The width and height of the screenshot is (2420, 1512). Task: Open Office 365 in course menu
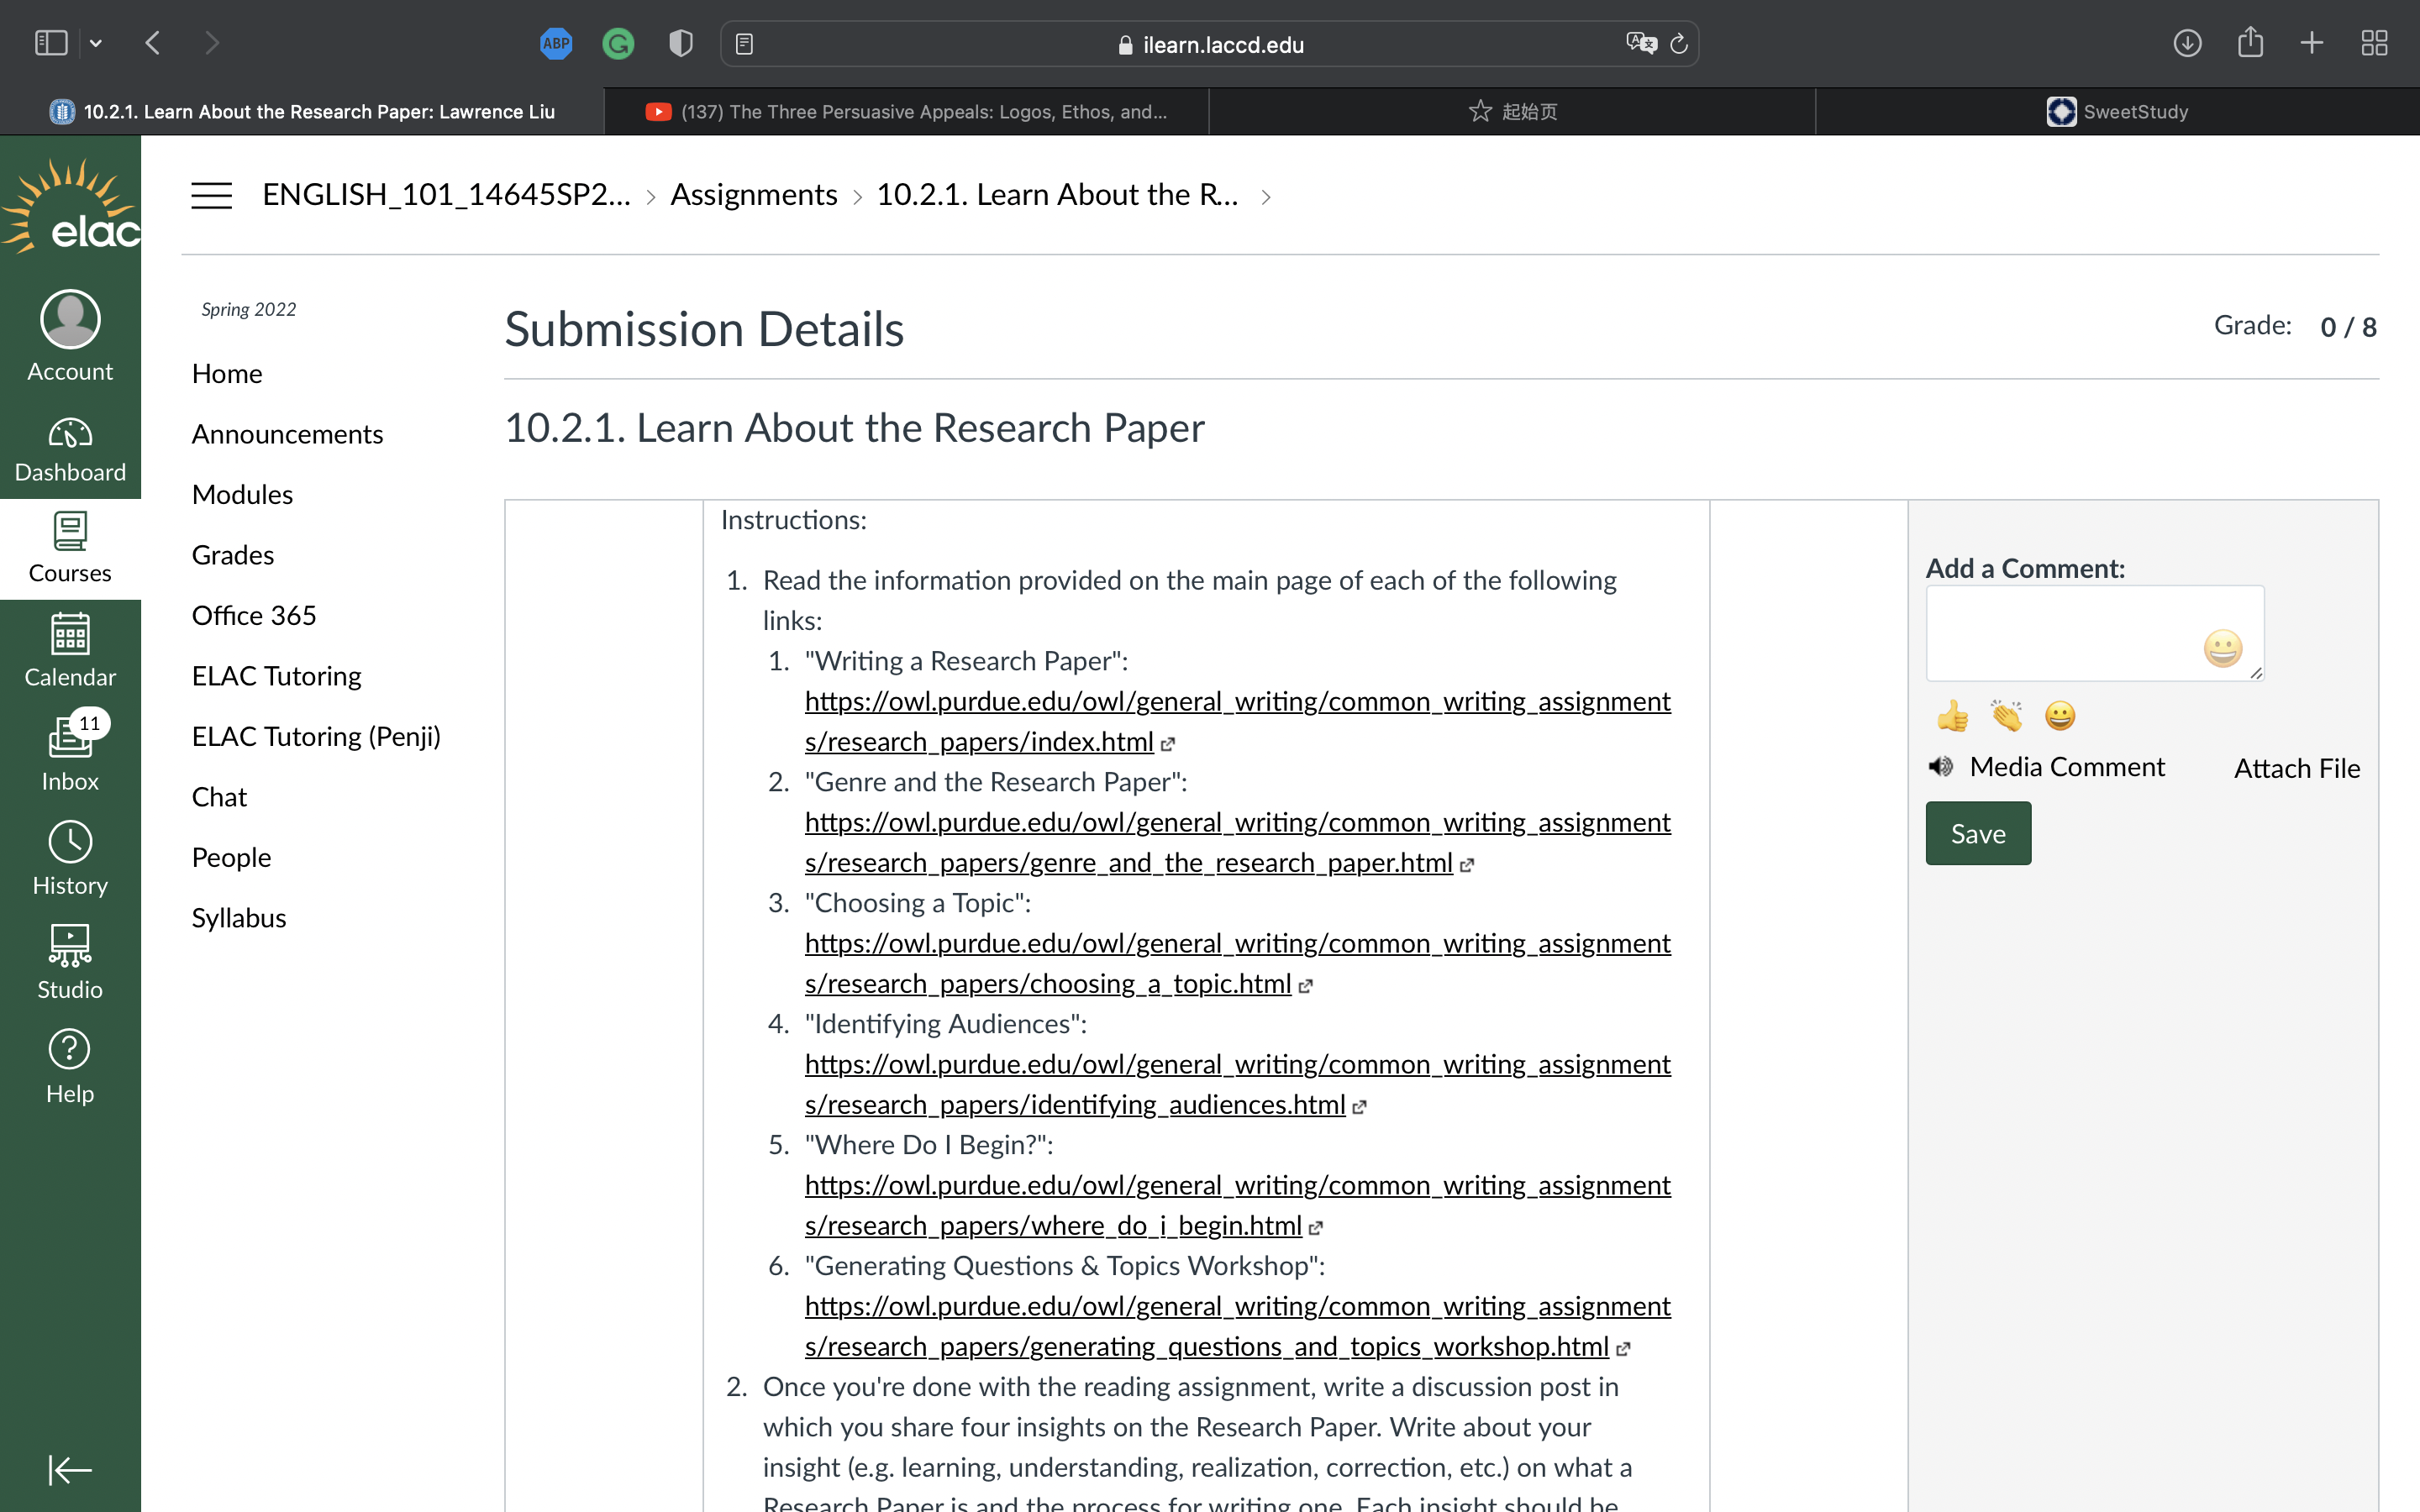254,615
